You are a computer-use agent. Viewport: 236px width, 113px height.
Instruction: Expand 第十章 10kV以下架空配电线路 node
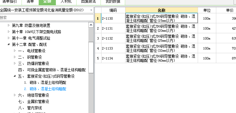click(9, 32)
